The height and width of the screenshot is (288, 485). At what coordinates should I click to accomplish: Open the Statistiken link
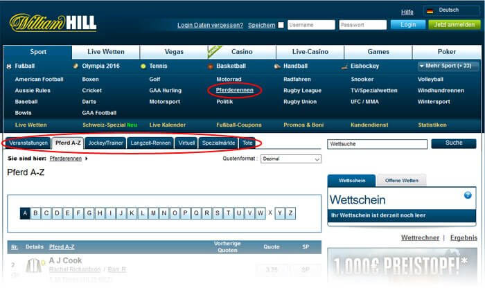click(432, 125)
